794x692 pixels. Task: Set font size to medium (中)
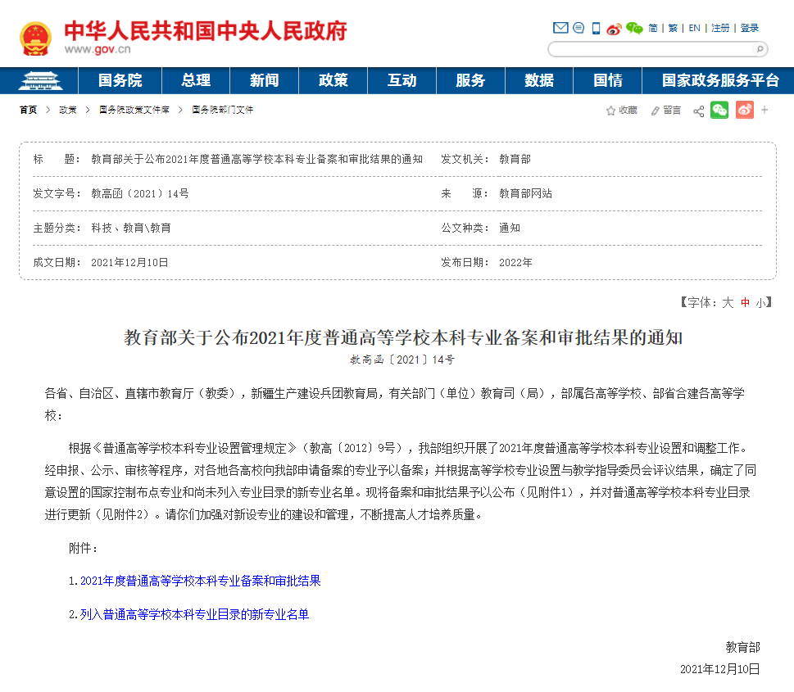745,302
